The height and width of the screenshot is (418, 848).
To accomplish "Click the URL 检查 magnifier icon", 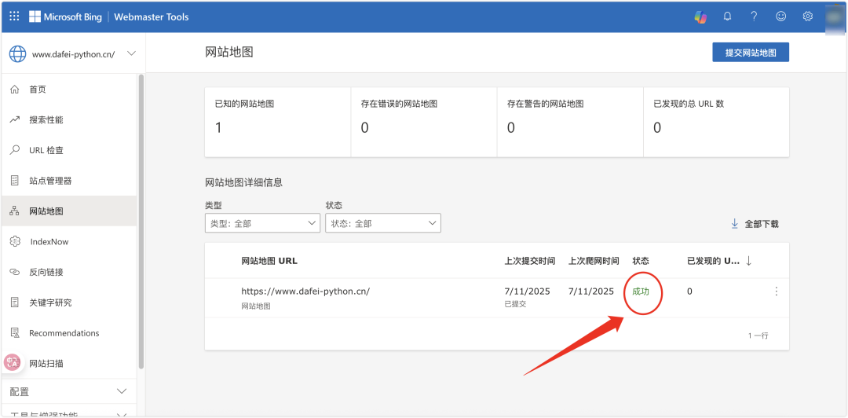I will [x=15, y=150].
